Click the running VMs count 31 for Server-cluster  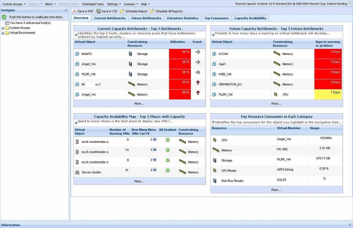[x=127, y=170]
